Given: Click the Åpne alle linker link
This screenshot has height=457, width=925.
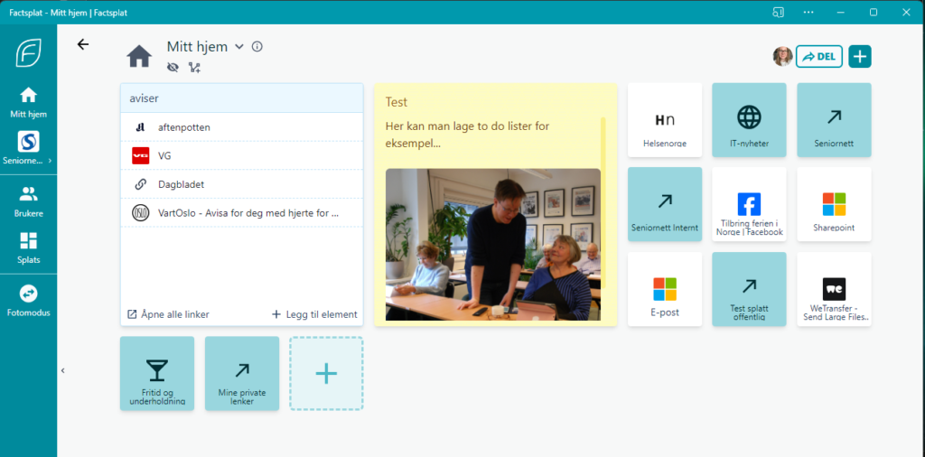Looking at the screenshot, I should click(x=169, y=314).
